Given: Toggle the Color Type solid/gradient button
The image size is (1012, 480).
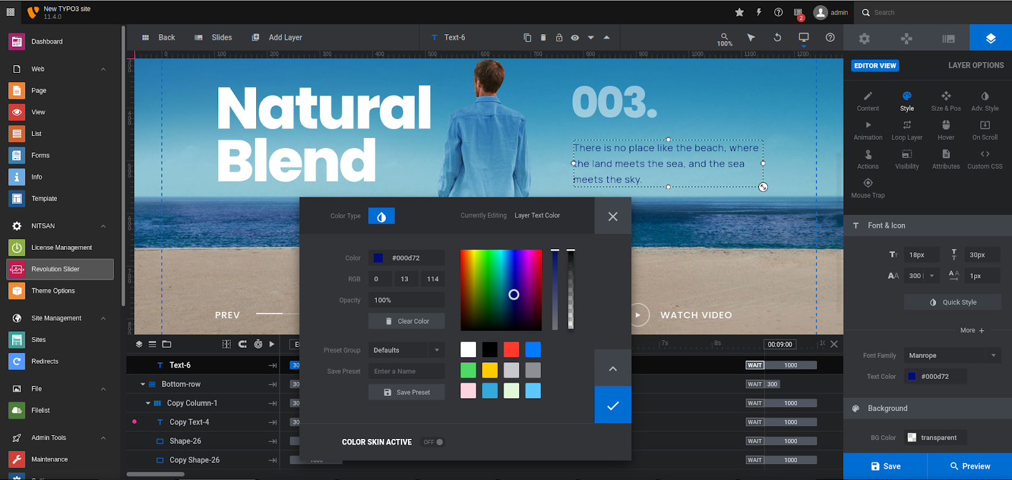Looking at the screenshot, I should [381, 216].
